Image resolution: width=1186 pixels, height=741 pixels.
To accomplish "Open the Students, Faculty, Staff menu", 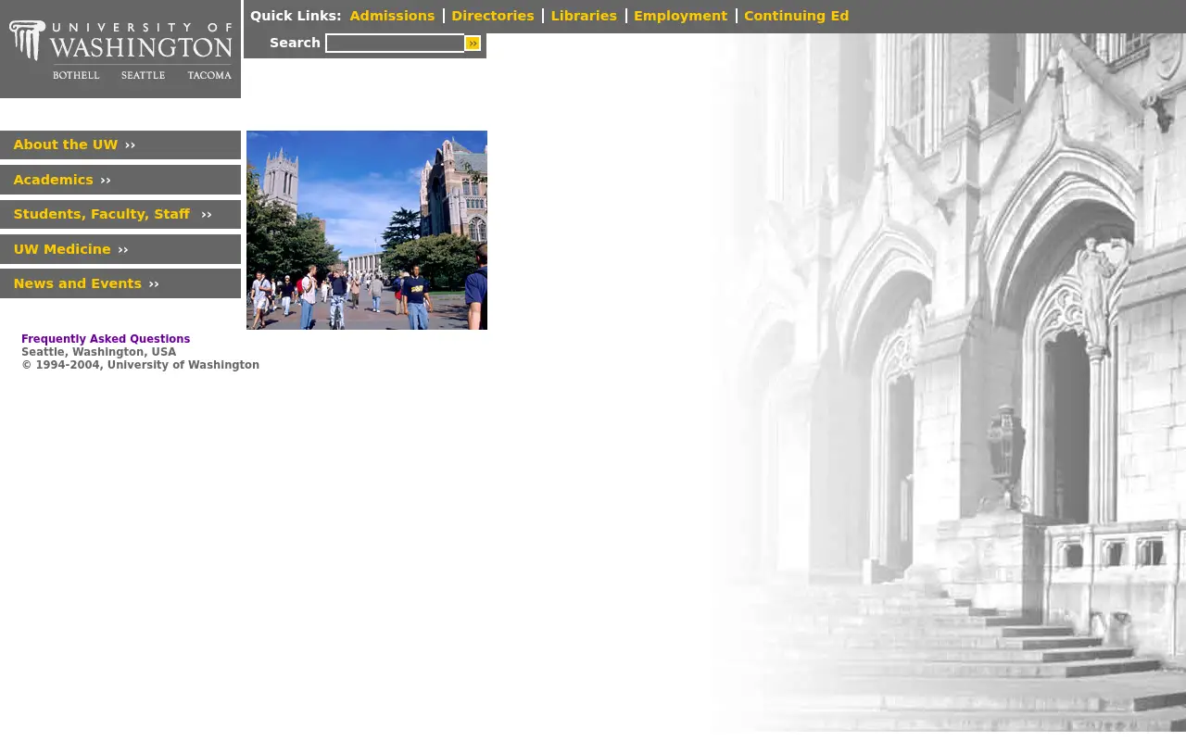I will tap(102, 214).
